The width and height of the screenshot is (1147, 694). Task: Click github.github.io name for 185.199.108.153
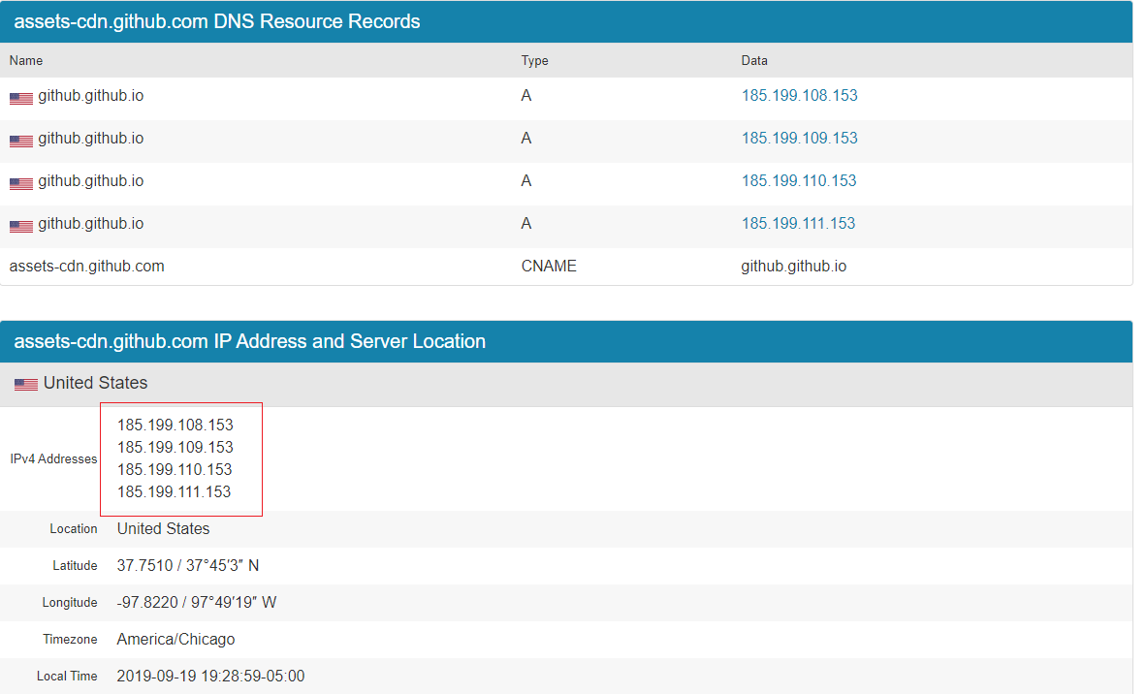point(91,96)
